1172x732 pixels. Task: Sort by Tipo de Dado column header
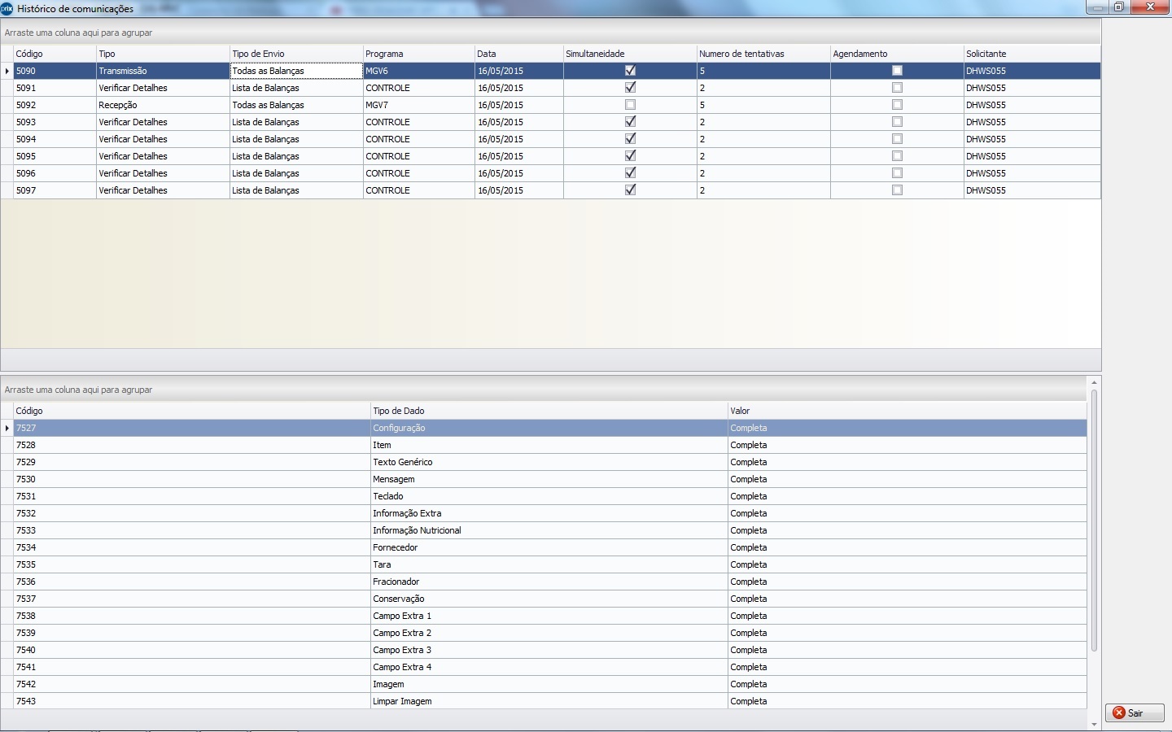pyautogui.click(x=549, y=411)
